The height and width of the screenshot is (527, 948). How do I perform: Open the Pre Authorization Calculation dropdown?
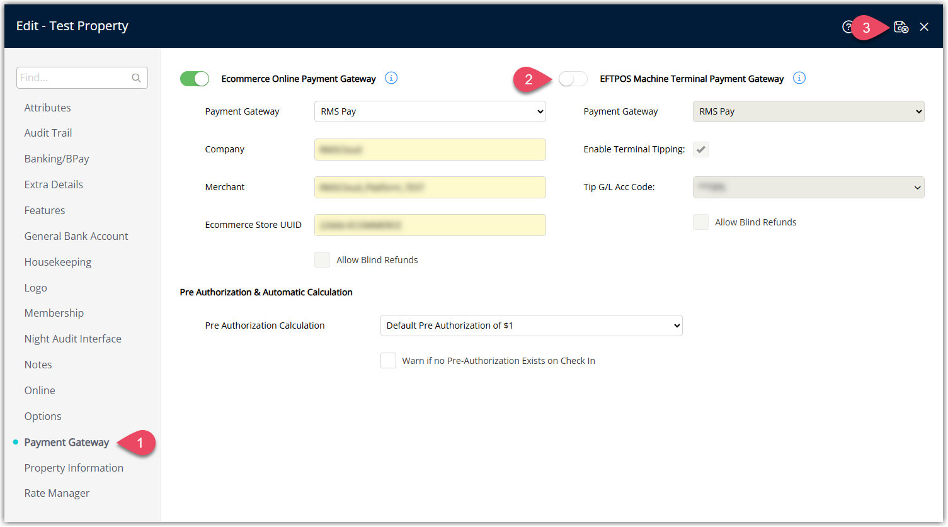pos(531,326)
